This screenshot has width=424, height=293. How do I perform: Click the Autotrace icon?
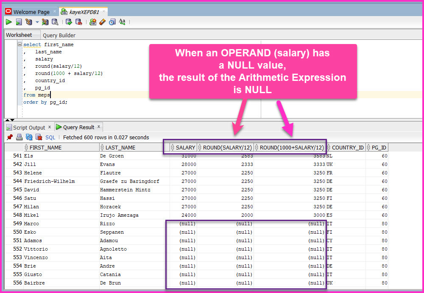(x=45, y=22)
